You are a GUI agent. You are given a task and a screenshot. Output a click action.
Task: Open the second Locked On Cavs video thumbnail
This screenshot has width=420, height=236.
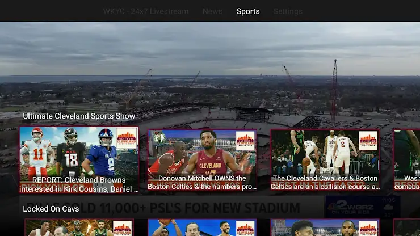click(x=202, y=227)
